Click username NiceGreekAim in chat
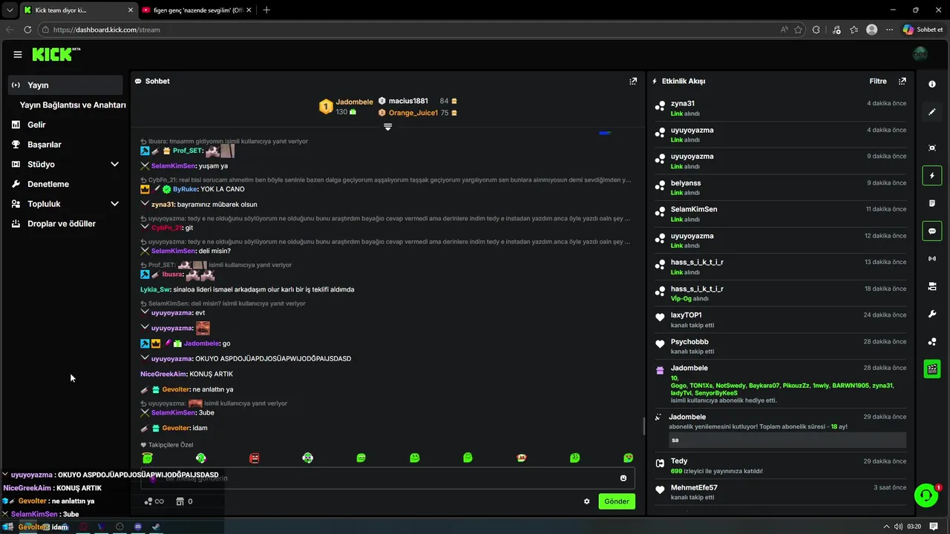The image size is (950, 534). tap(163, 374)
